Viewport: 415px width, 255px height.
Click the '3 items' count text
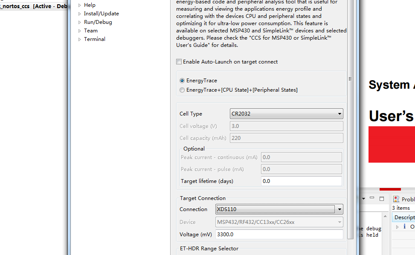[400, 208]
